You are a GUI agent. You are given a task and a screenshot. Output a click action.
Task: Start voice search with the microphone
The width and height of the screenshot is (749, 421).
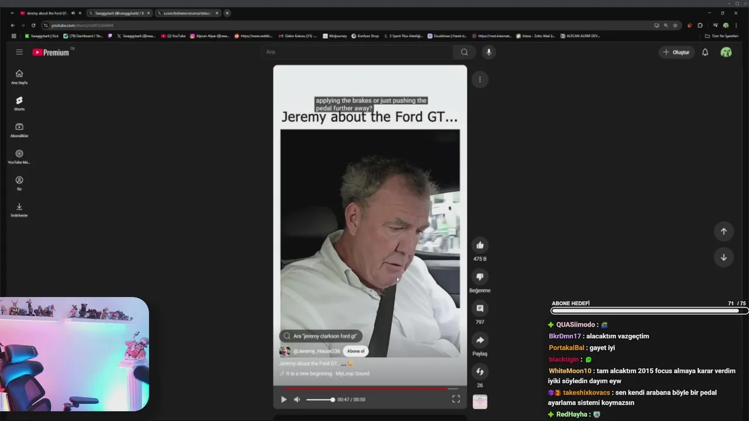pyautogui.click(x=489, y=52)
